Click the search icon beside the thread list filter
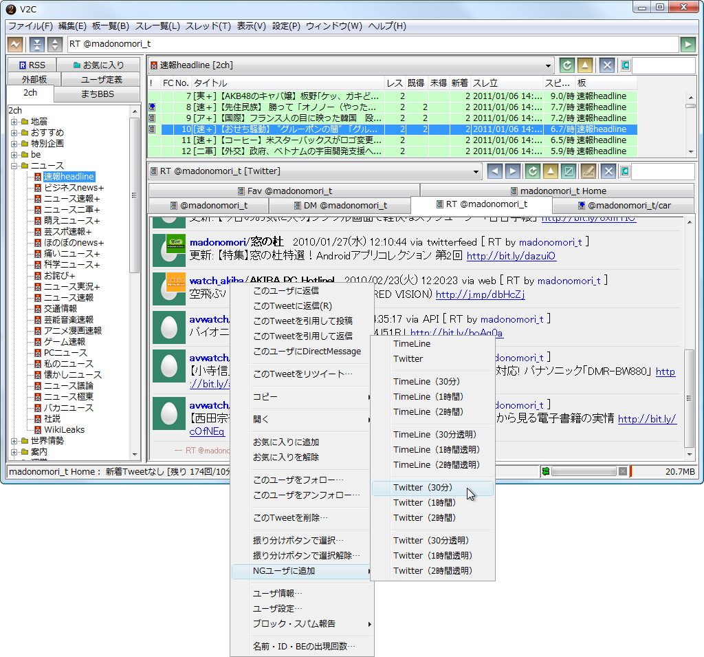Screen dimensions: 704x657 (625, 65)
